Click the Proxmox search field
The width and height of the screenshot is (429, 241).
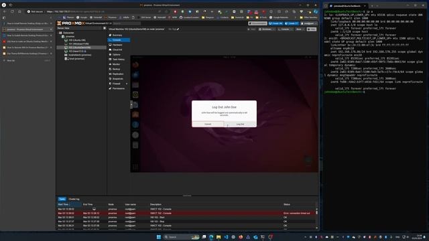[x=127, y=23]
